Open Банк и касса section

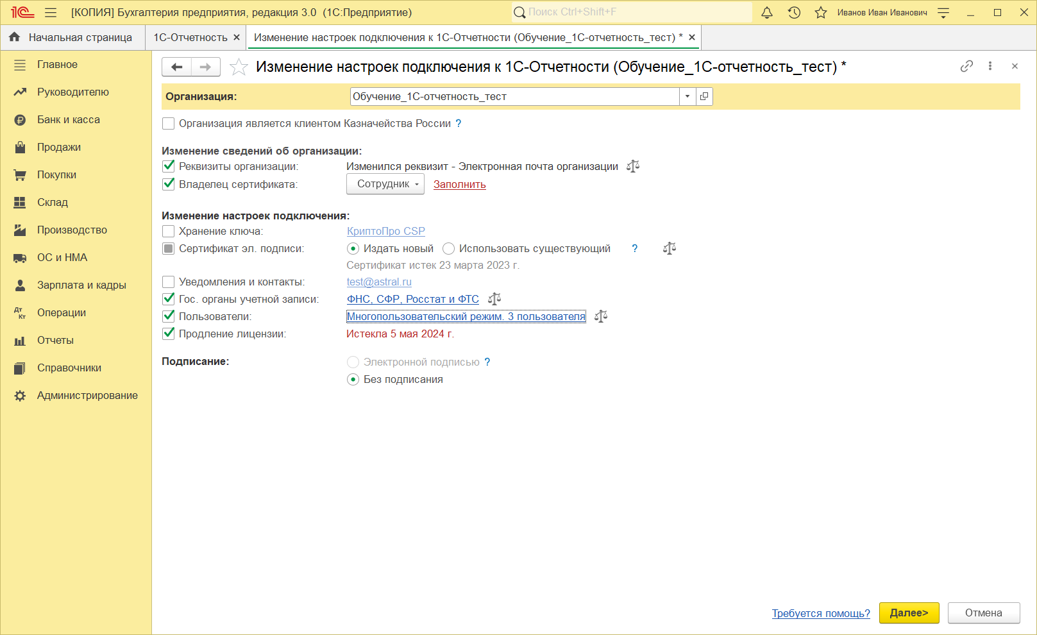[x=76, y=120]
